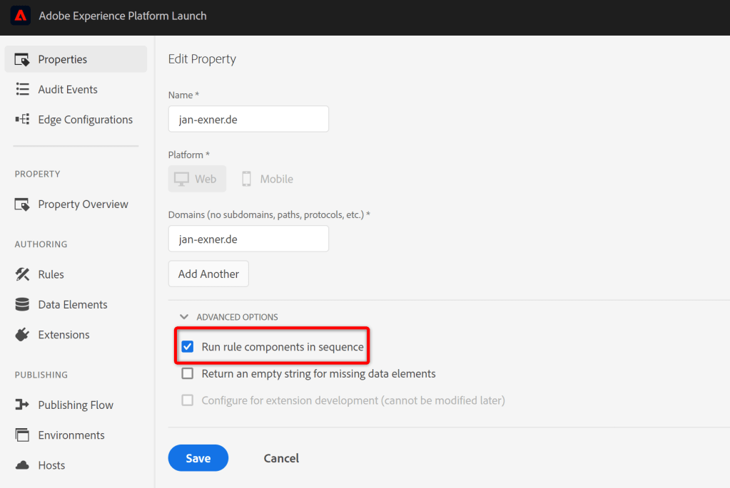730x488 pixels.
Task: Select the Rules wrench icon
Action: [x=21, y=274]
